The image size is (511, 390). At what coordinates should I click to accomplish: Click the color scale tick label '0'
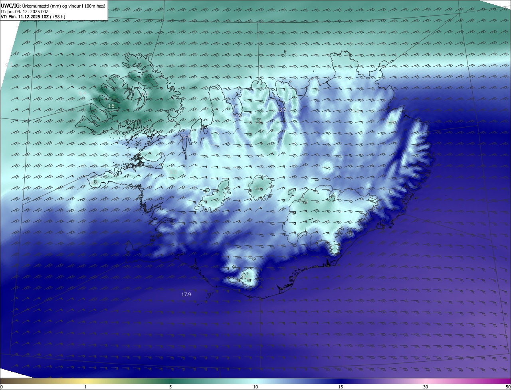[x=2, y=387]
